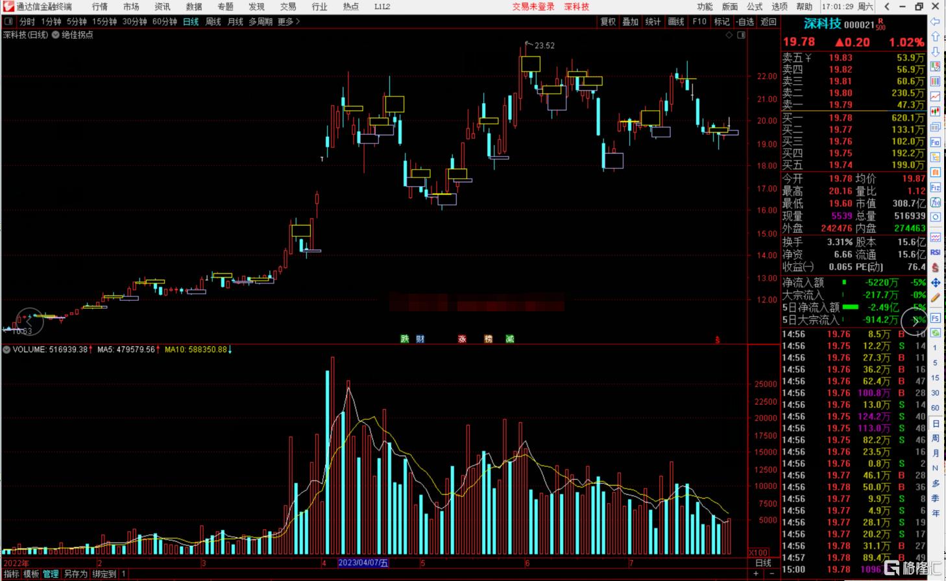Image resolution: width=946 pixels, height=581 pixels.
Task: Open the 市场 menu
Action: coord(131,6)
